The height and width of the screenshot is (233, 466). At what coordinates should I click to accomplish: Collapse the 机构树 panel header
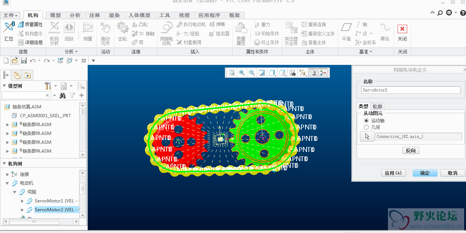[x=4, y=164]
